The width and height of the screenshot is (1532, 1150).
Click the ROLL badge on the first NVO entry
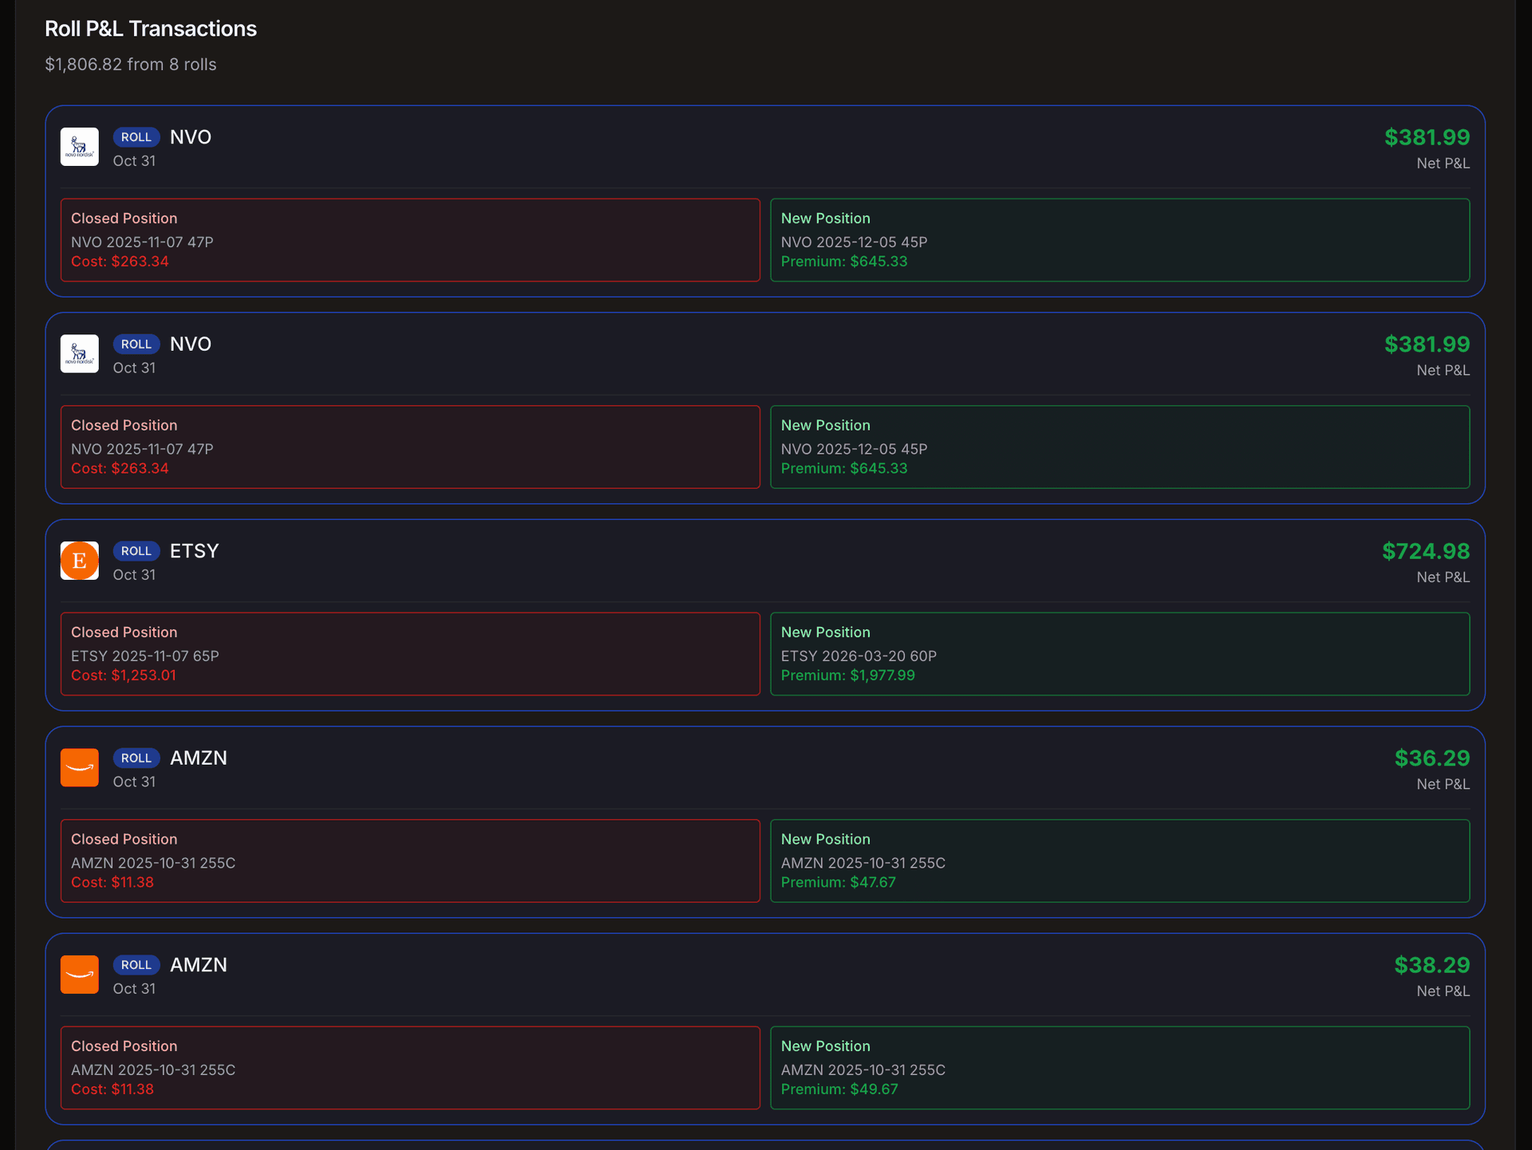coord(136,137)
